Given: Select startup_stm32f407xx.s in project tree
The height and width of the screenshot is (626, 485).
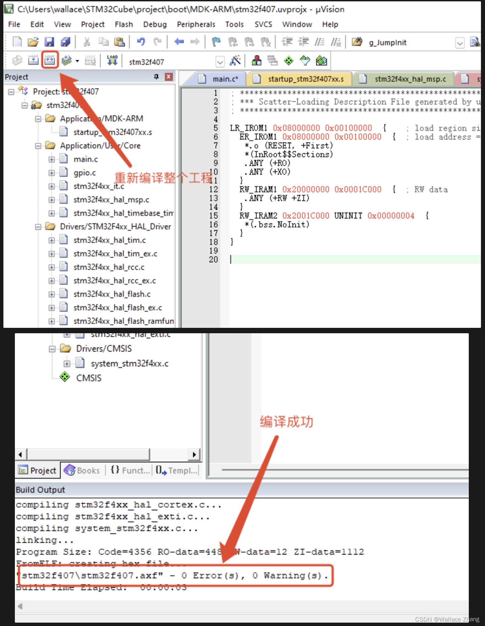Looking at the screenshot, I should pyautogui.click(x=112, y=132).
